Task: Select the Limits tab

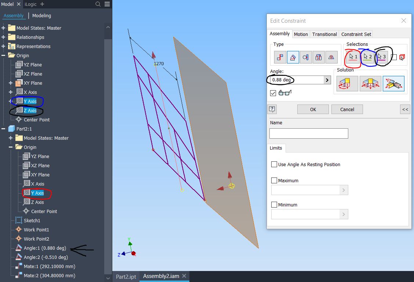Action: (276, 148)
